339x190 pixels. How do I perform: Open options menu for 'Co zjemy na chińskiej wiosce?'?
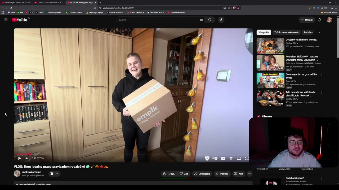(322, 40)
